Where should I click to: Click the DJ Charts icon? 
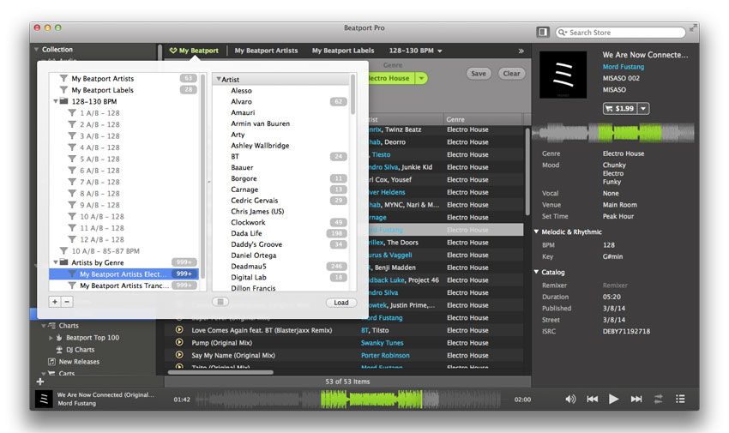tap(59, 349)
